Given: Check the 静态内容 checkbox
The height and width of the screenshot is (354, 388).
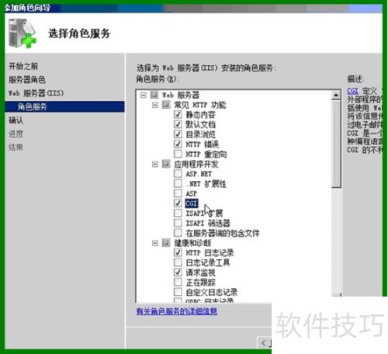Looking at the screenshot, I should pyautogui.click(x=178, y=114).
